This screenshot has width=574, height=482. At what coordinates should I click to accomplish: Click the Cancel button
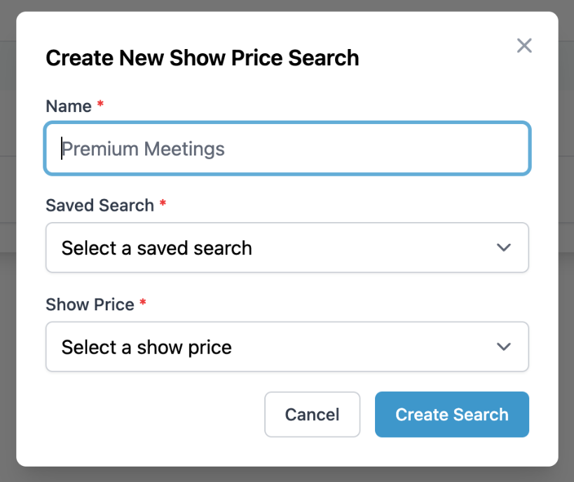[x=312, y=414]
